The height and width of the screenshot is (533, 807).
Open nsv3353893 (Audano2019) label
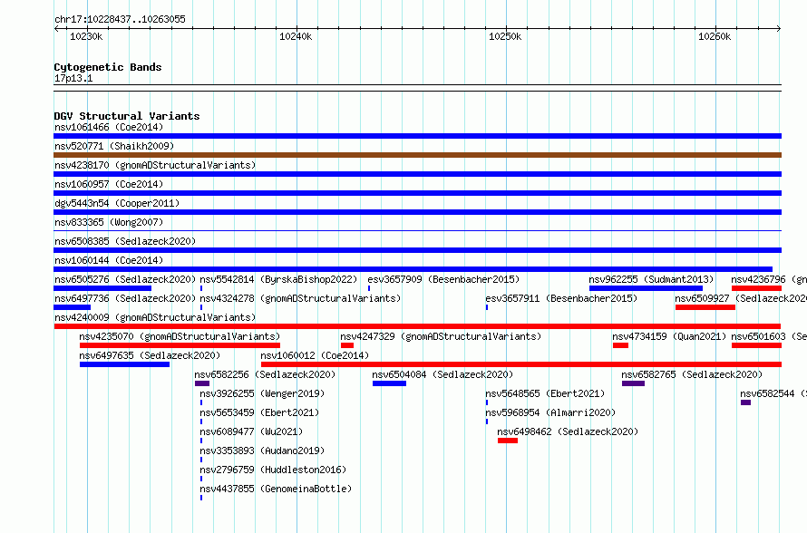pyautogui.click(x=262, y=451)
